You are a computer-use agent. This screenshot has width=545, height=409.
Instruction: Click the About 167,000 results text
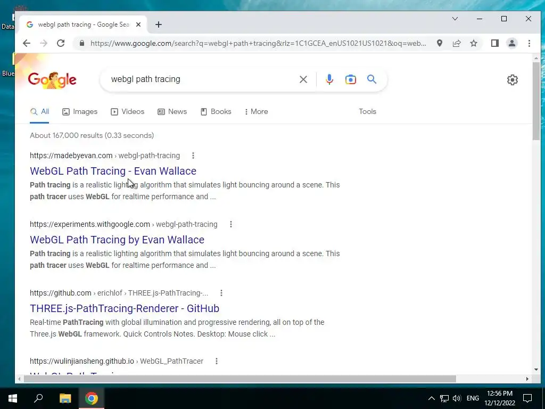92,135
